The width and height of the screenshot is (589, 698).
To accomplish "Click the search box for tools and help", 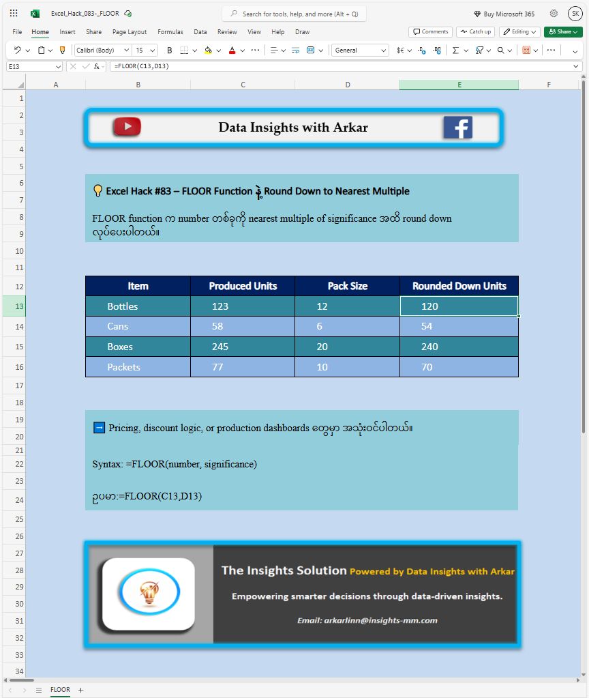I will [294, 14].
